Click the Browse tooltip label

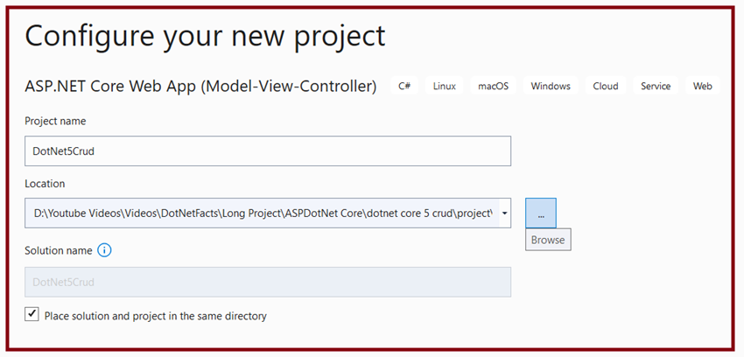[548, 240]
